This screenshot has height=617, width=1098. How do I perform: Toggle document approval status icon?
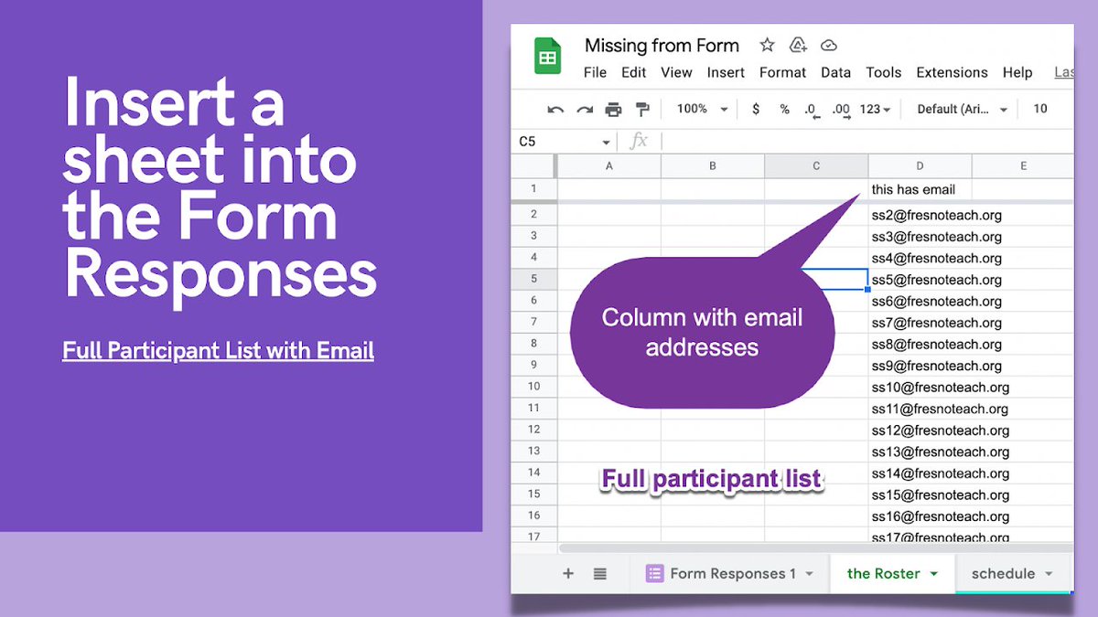click(797, 45)
